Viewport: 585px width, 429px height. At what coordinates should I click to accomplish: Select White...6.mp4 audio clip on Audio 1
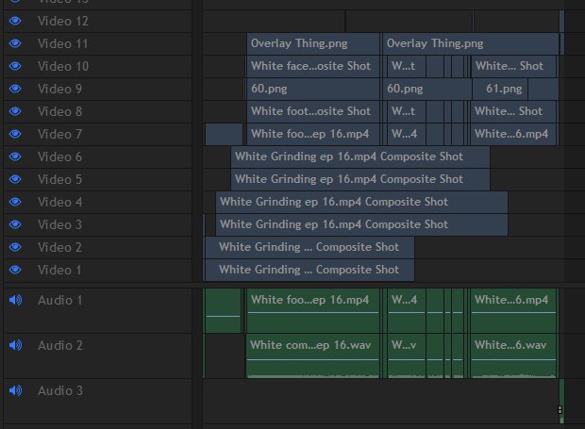tap(513, 310)
